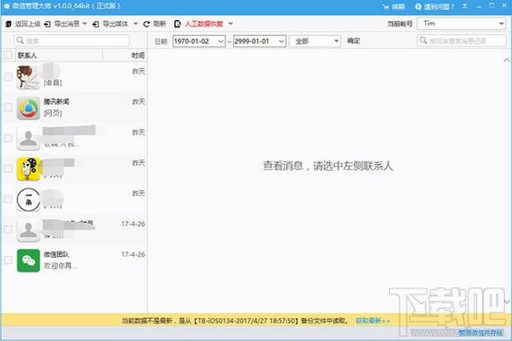
Task: Click the 续期 link in title bar
Action: pyautogui.click(x=398, y=6)
